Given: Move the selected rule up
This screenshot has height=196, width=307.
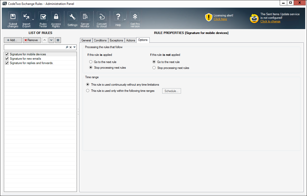Looking at the screenshot, I should (45, 40).
